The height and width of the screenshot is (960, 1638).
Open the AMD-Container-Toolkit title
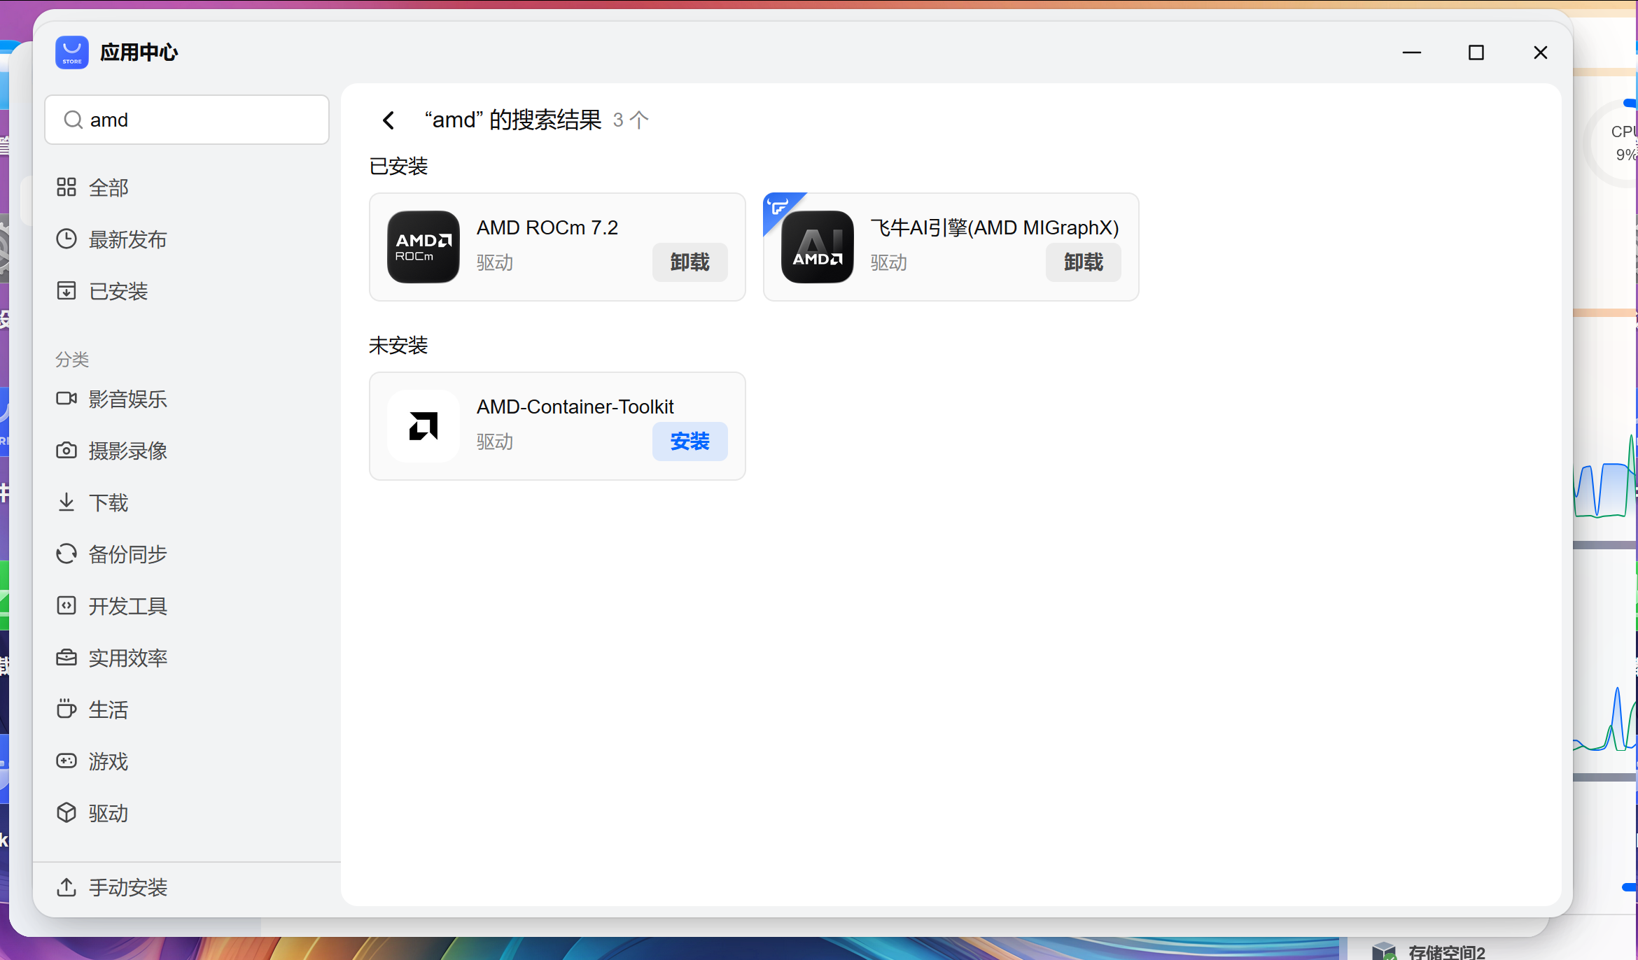(575, 407)
